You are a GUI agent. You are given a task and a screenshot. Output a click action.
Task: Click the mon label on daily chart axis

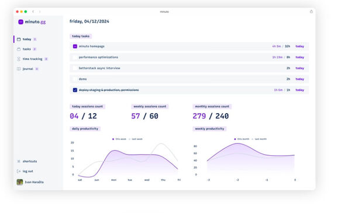pyautogui.click(x=113, y=180)
